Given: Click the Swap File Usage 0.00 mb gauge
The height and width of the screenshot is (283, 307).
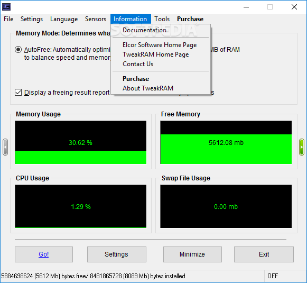Looking at the screenshot, I should point(226,206).
